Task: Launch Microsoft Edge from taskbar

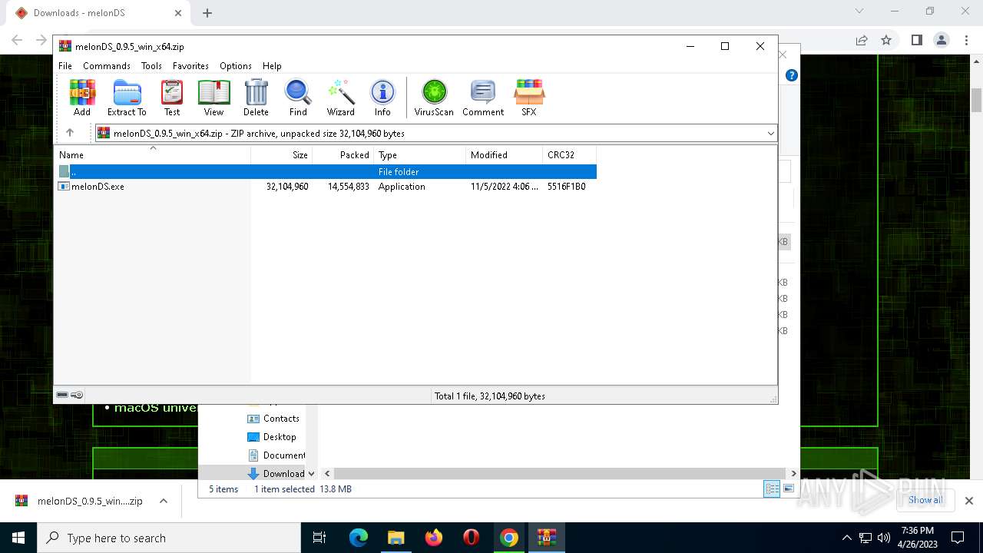Action: (359, 538)
